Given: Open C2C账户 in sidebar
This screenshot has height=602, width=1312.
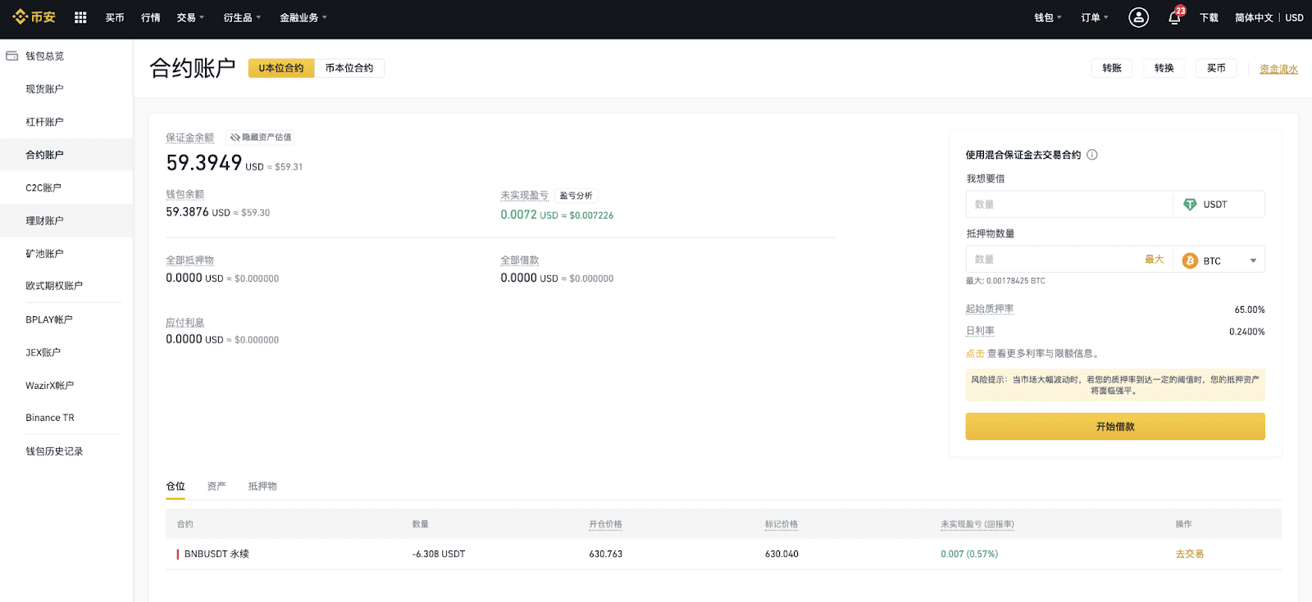Looking at the screenshot, I should [43, 188].
